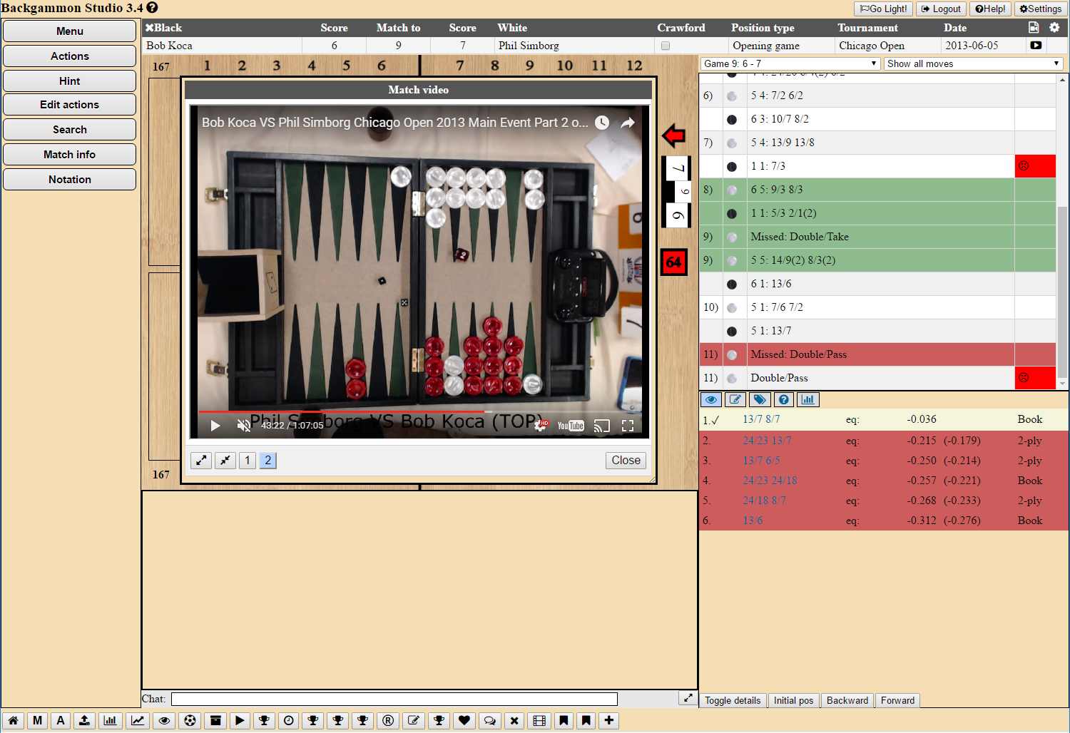Viewport: 1070px width, 733px height.
Task: Click the red 64 doubling cube
Action: click(x=673, y=262)
